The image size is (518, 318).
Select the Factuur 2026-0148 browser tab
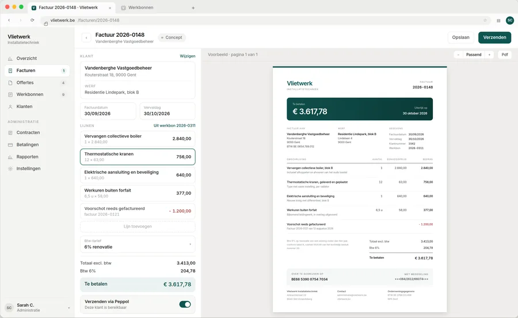click(x=71, y=7)
